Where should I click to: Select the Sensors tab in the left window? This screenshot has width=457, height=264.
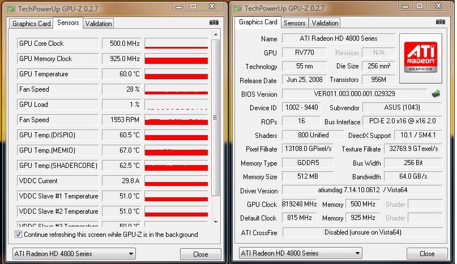68,23
